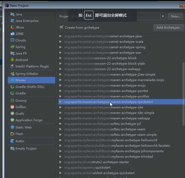
Task: Click the Static Web globe icon
Action: point(12,127)
